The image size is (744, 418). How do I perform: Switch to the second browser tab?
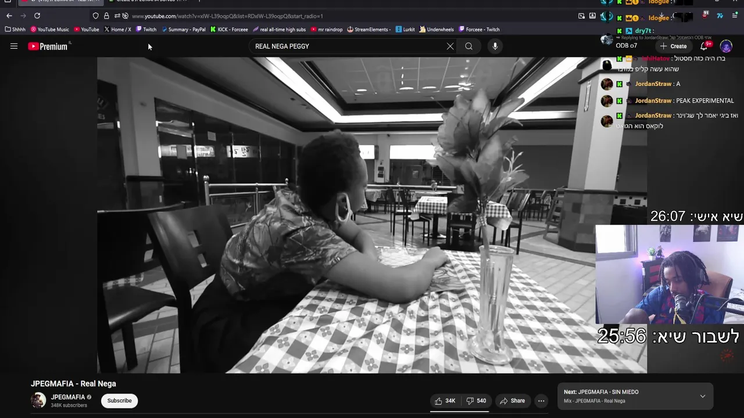point(151,1)
